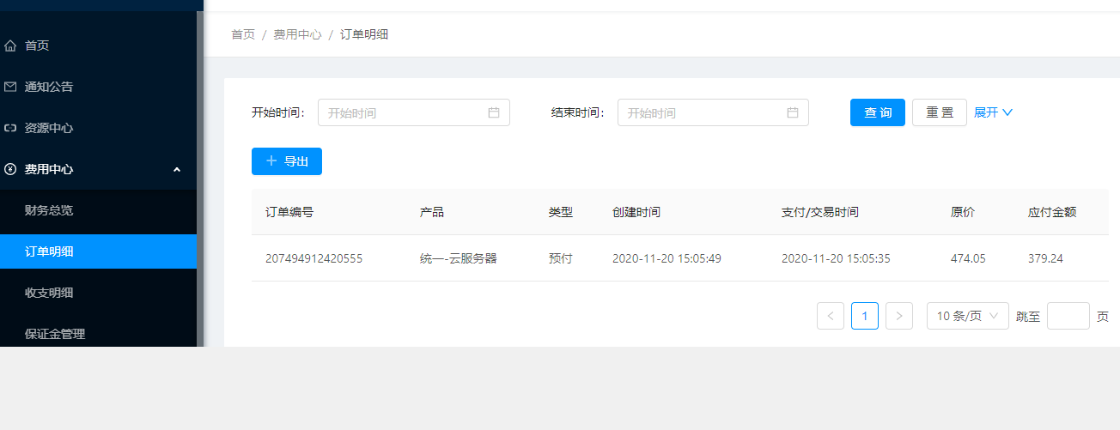Click the 资源中心 link icon

pyautogui.click(x=10, y=128)
